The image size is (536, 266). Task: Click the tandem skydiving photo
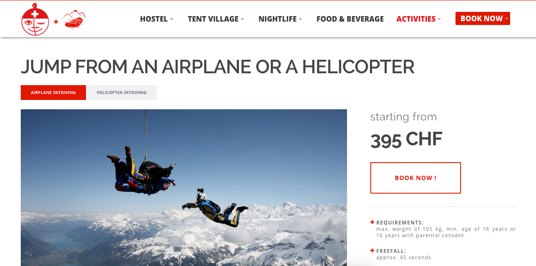(x=184, y=188)
